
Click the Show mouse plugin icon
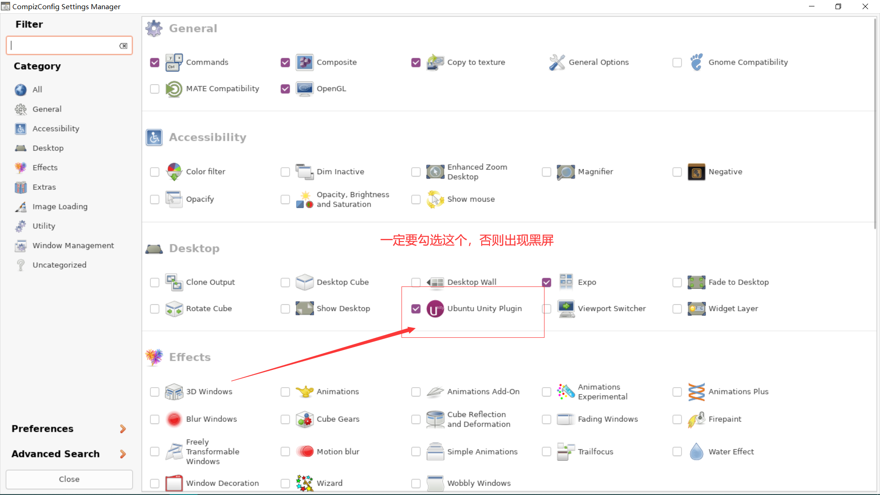click(435, 199)
